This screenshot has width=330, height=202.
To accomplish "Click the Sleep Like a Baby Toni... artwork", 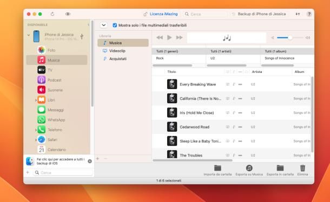I will (172, 141).
